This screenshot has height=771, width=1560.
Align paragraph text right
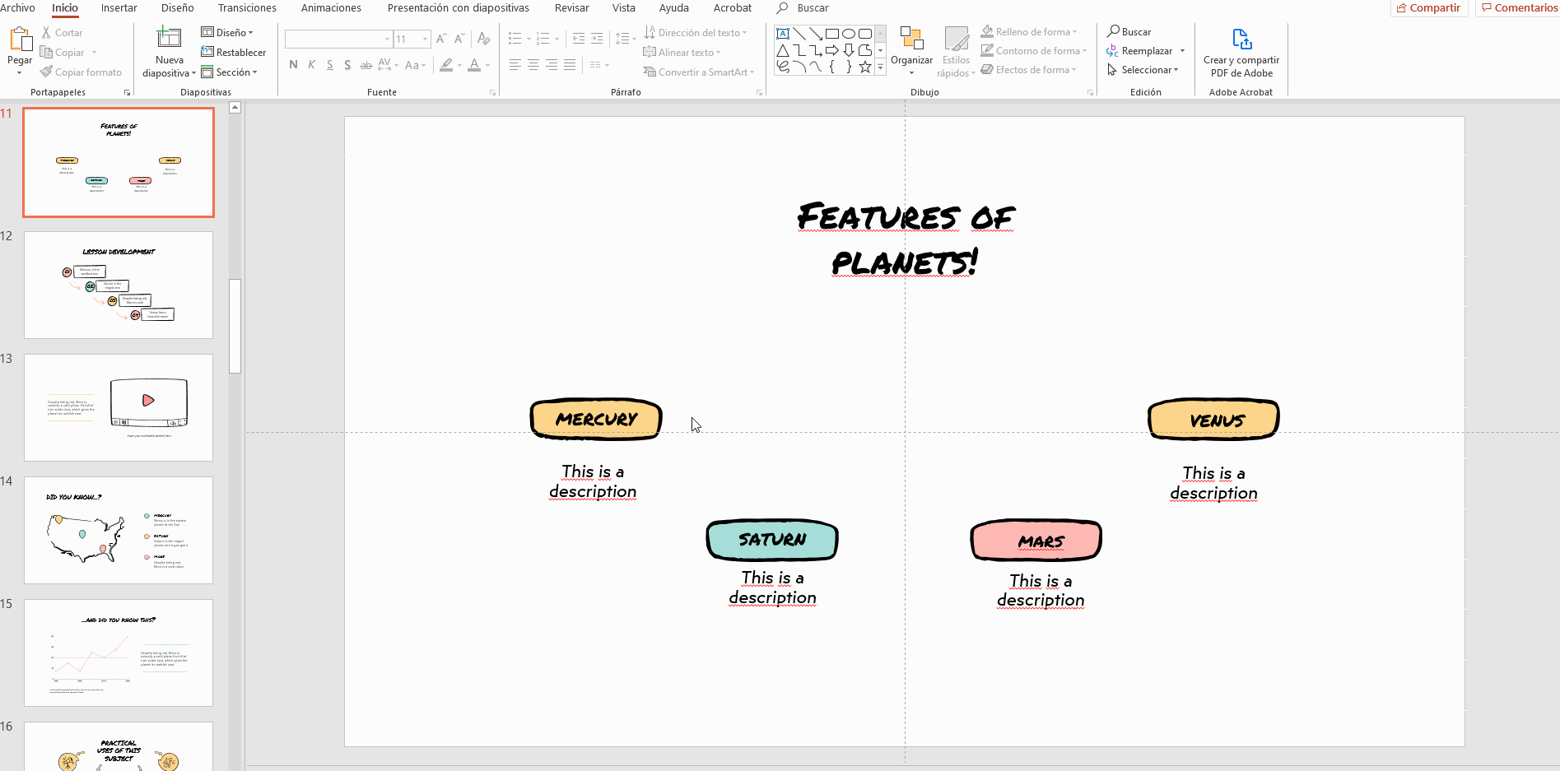pos(552,65)
